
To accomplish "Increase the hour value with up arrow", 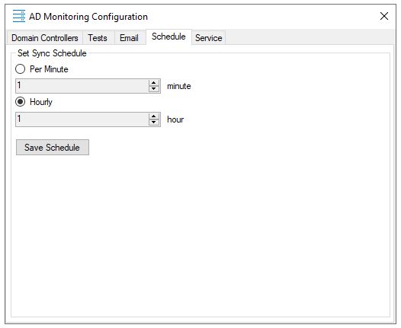I will coord(154,116).
